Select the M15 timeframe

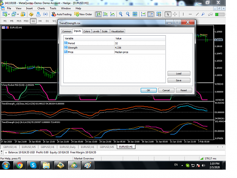(19, 21)
